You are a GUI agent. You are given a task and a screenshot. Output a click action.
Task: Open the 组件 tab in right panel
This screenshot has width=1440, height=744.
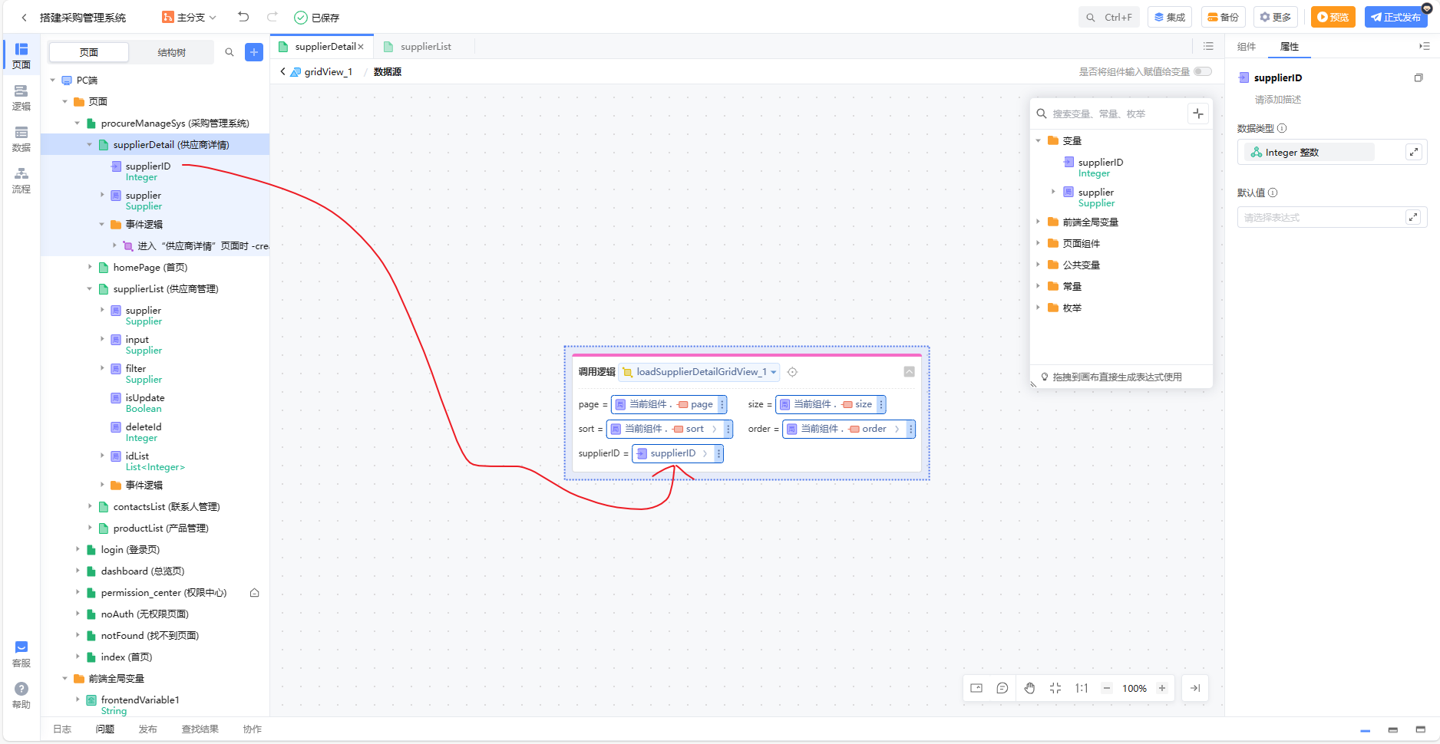pyautogui.click(x=1247, y=47)
